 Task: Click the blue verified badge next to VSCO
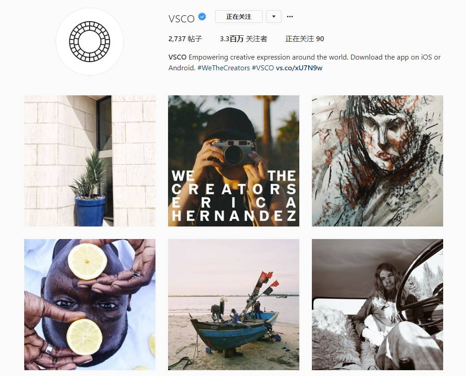click(202, 17)
